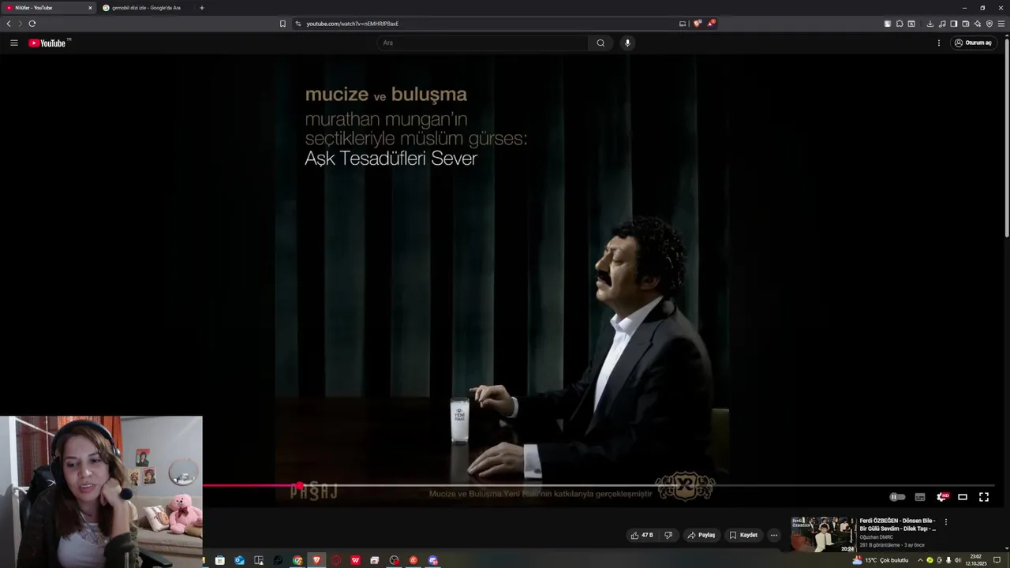Open more actions ellipsis below video

coord(774,535)
